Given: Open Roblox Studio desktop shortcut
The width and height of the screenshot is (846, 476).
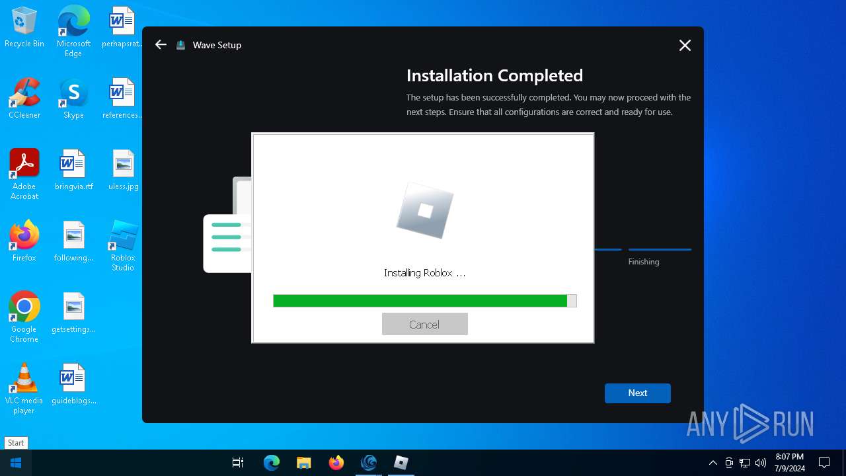Looking at the screenshot, I should (x=123, y=246).
